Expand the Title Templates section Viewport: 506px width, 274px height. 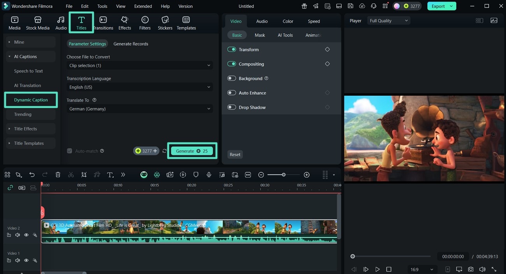coord(30,143)
